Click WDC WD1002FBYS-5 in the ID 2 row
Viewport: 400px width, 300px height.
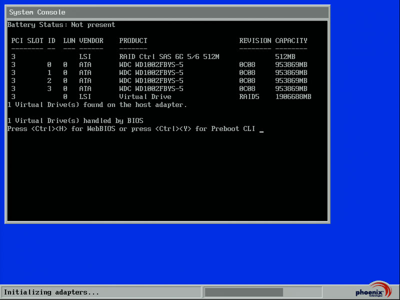(x=151, y=80)
